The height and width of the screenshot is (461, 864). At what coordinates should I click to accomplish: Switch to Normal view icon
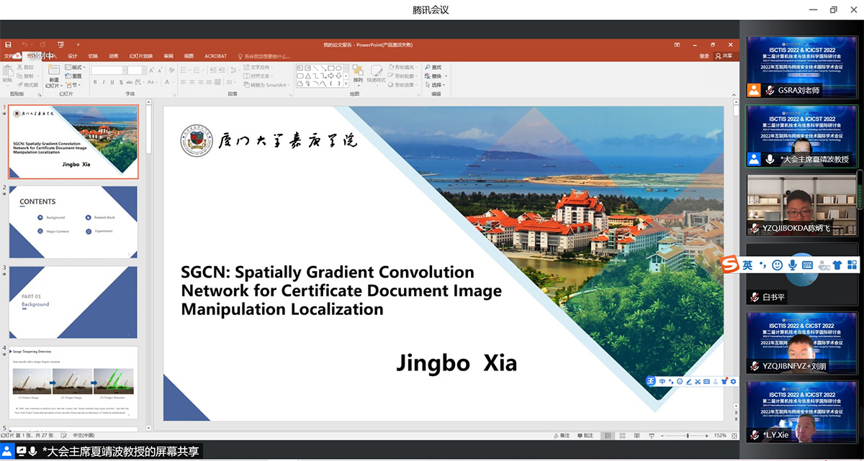608,435
